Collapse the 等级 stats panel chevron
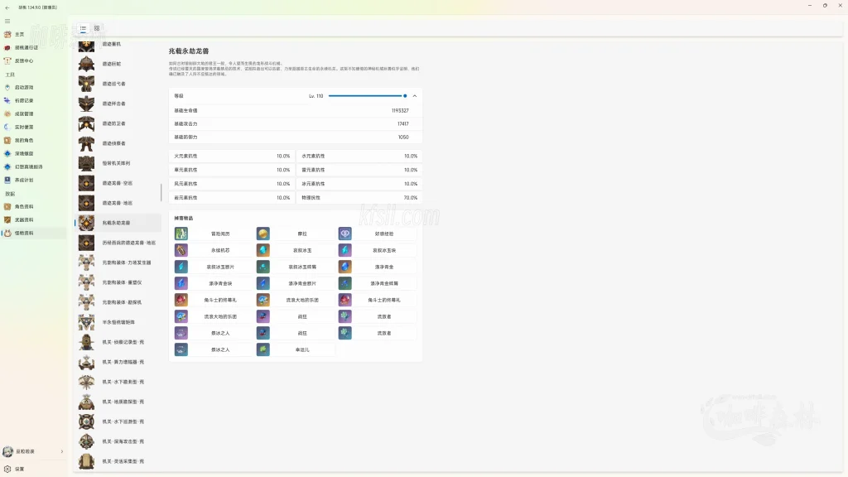Image resolution: width=848 pixels, height=477 pixels. point(414,96)
